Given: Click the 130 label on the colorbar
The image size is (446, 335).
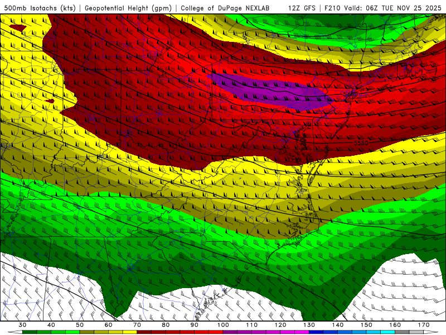Looking at the screenshot, I should (x=309, y=325).
